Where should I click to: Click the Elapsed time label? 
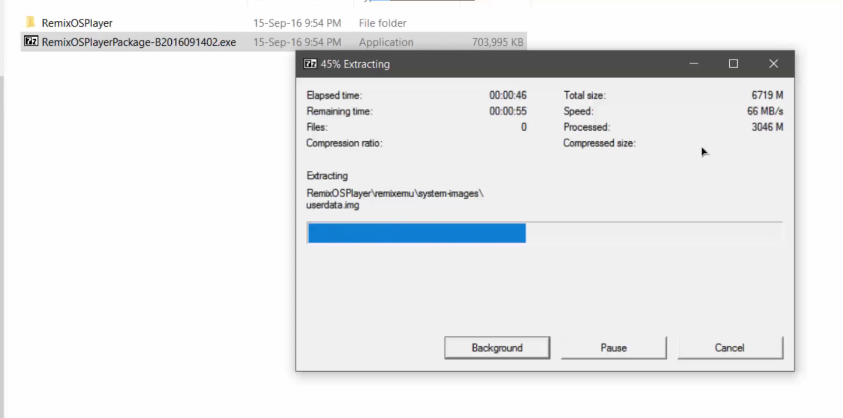[334, 95]
